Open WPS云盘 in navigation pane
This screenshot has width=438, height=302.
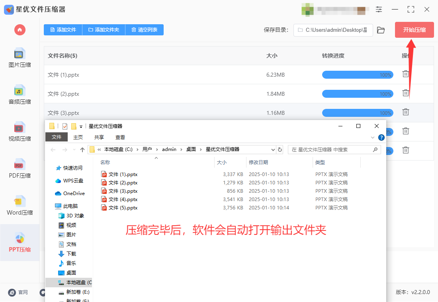point(69,181)
